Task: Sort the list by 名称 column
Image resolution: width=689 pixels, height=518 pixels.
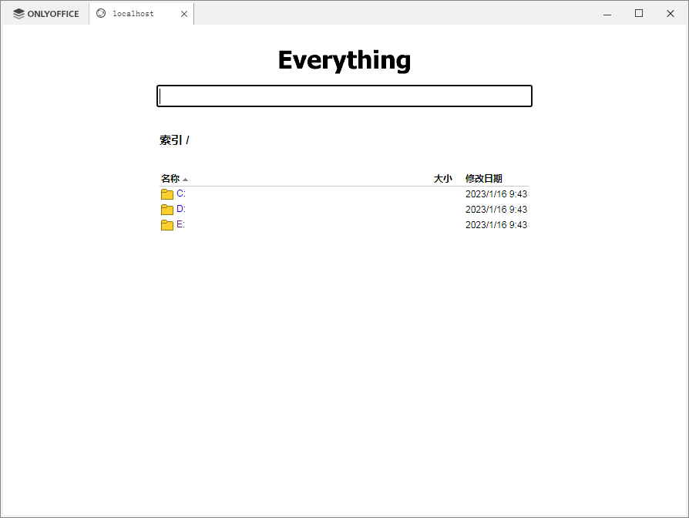Action: click(x=170, y=178)
